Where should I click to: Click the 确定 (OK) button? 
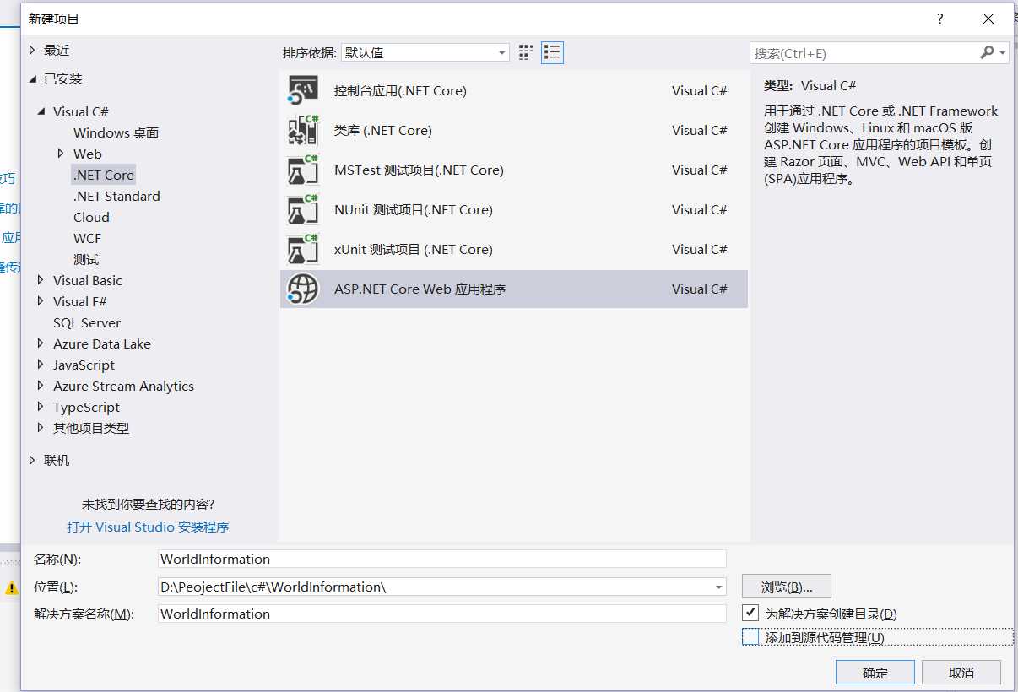[875, 673]
